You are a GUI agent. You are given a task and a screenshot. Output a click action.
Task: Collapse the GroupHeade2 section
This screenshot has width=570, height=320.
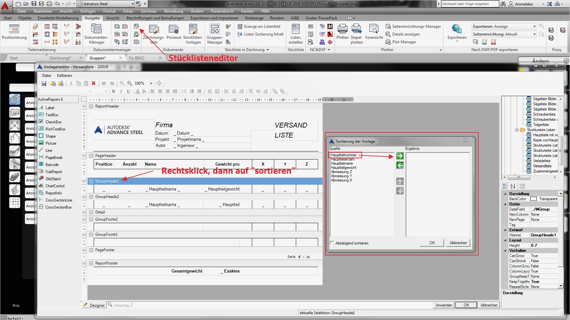(91, 197)
